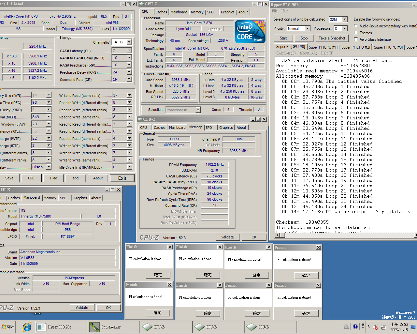
Task: Open the keyboard input method tray icon
Action: (346, 326)
